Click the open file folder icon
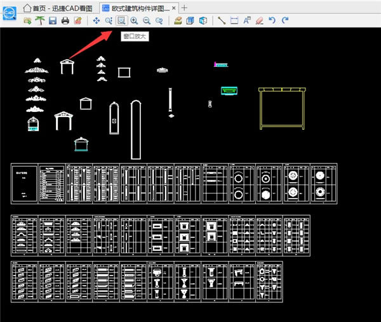 pyautogui.click(x=27, y=21)
